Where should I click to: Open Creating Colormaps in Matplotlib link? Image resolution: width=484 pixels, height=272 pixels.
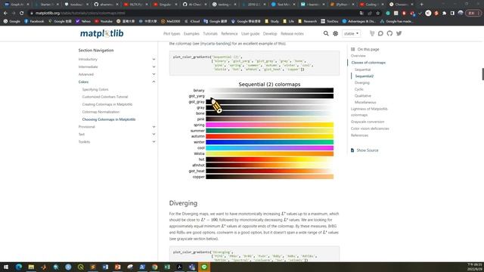(x=107, y=104)
